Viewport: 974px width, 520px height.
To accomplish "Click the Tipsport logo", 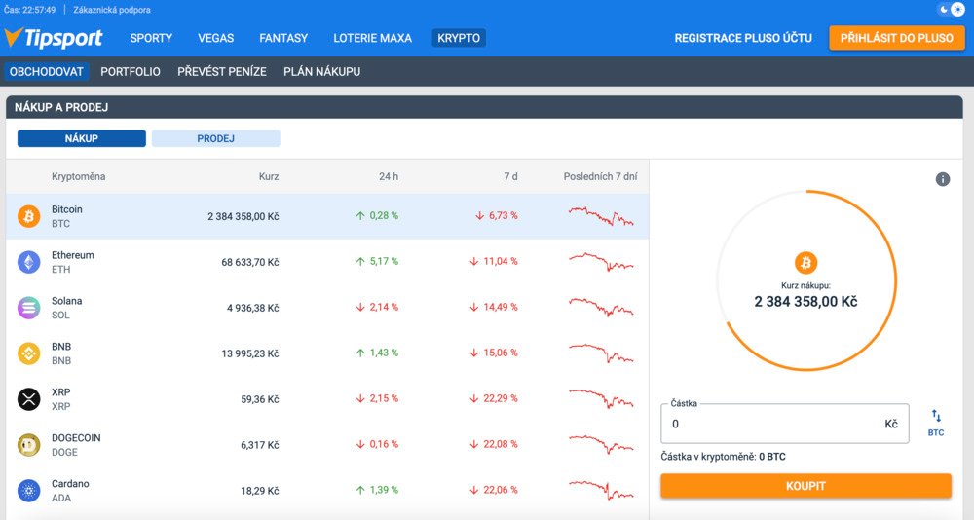I will [x=53, y=38].
